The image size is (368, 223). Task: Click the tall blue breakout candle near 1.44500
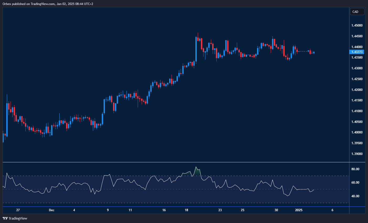pyautogui.click(x=196, y=49)
